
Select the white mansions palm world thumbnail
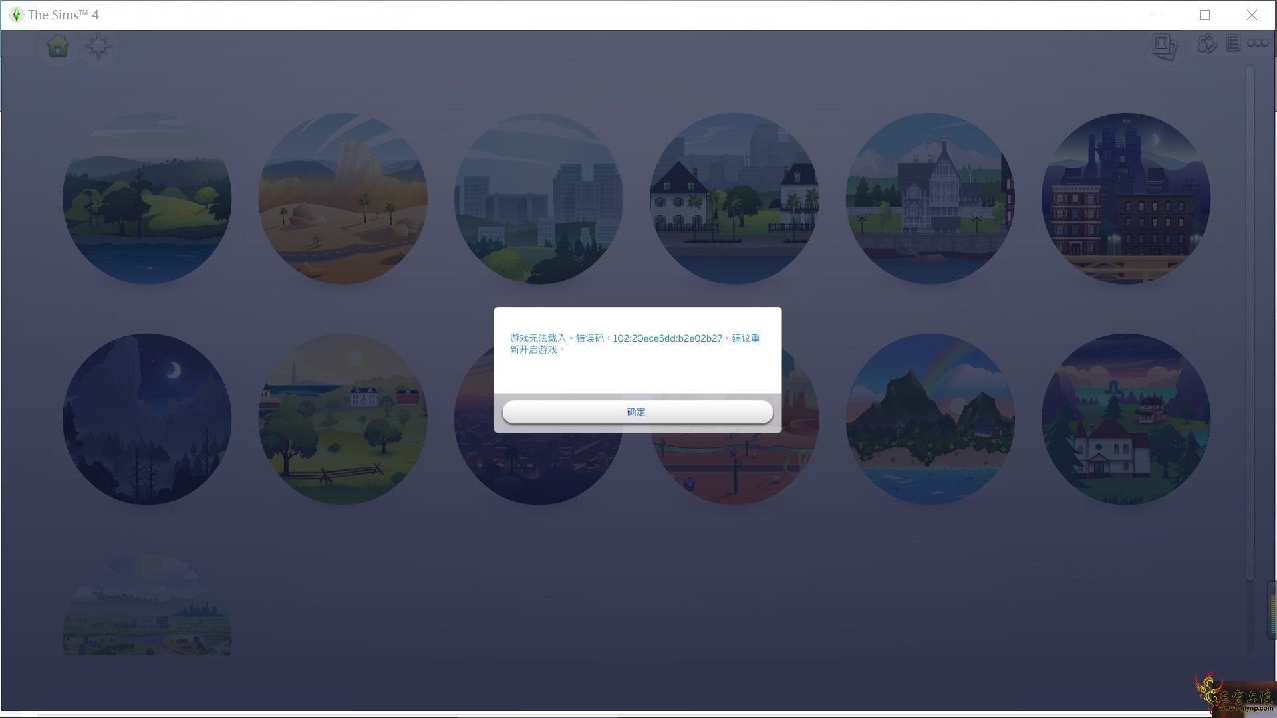pyautogui.click(x=734, y=198)
